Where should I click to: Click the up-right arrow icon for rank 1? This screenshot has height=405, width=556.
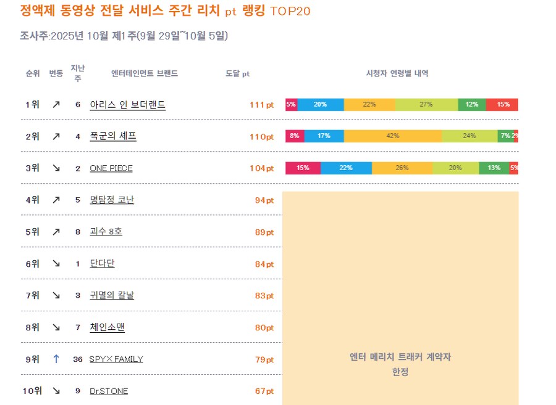coord(56,105)
